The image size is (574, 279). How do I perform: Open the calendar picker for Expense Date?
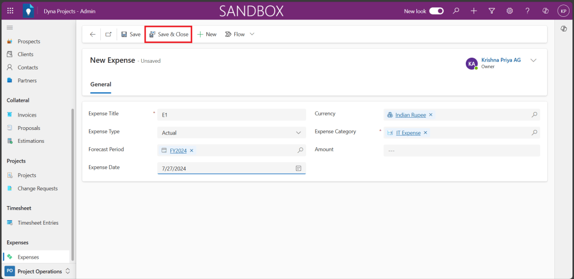pyautogui.click(x=299, y=168)
